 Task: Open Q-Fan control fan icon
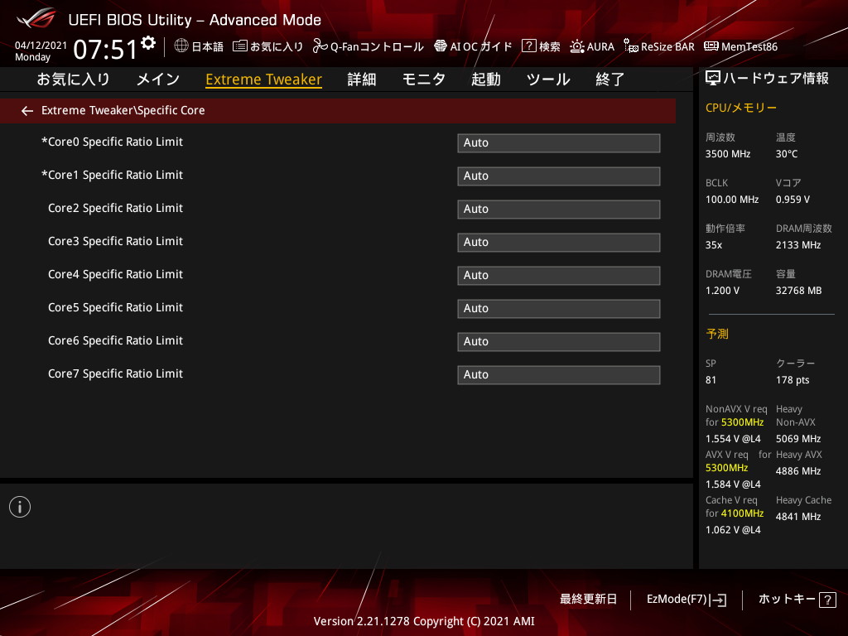pyautogui.click(x=320, y=46)
